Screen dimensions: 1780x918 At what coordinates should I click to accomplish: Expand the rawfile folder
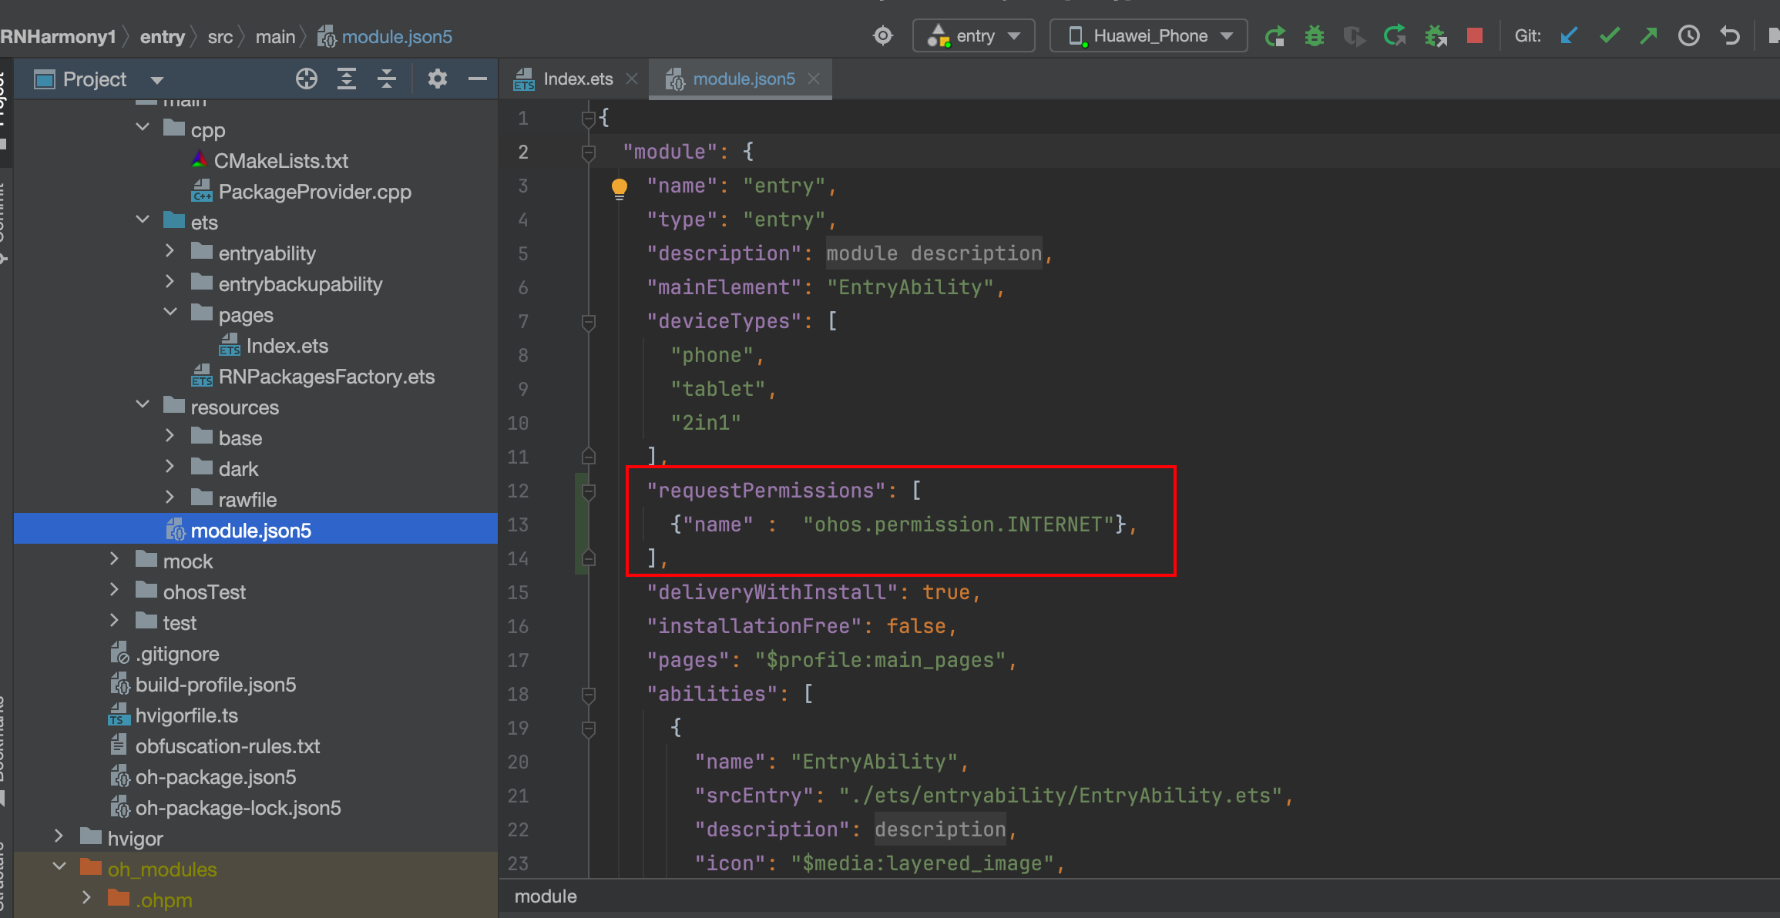click(x=170, y=497)
